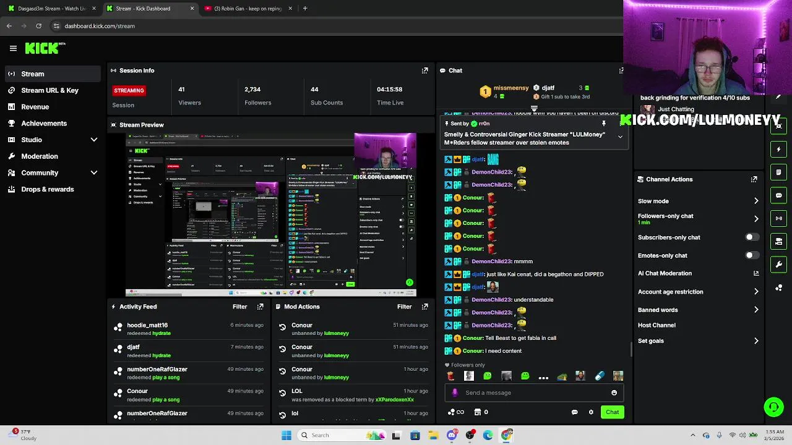The width and height of the screenshot is (792, 445).
Task: Open the emoji picker in message box
Action: pos(614,392)
